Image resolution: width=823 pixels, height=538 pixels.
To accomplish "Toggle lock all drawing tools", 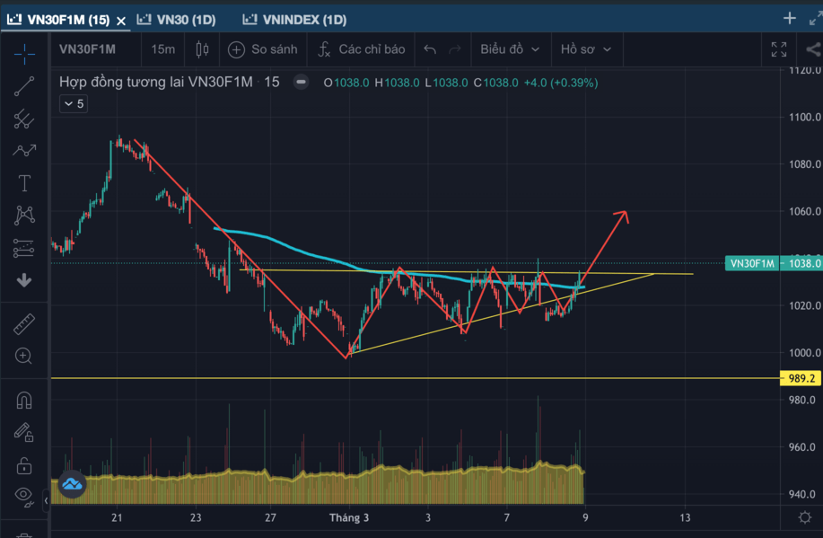I will (24, 464).
